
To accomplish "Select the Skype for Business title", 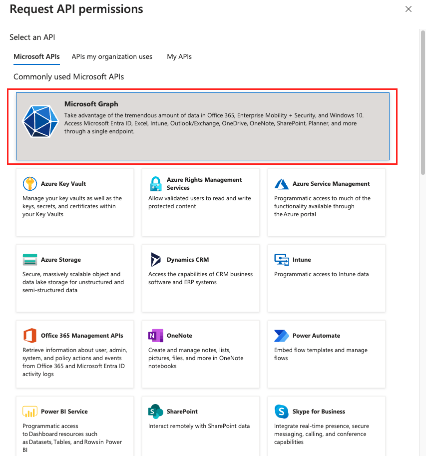I will 319,412.
